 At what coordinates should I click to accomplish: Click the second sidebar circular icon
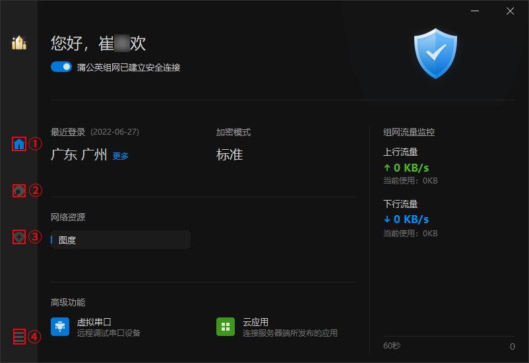(19, 191)
